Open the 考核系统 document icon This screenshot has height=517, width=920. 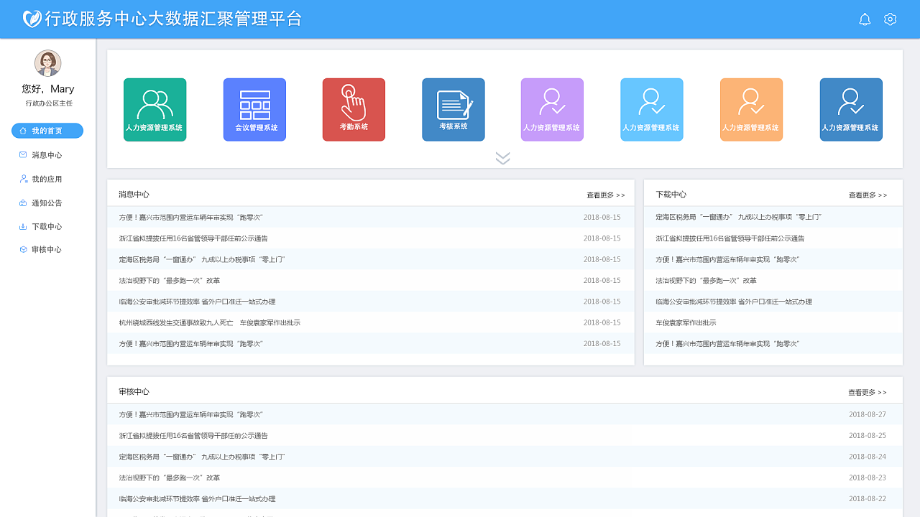pos(453,109)
